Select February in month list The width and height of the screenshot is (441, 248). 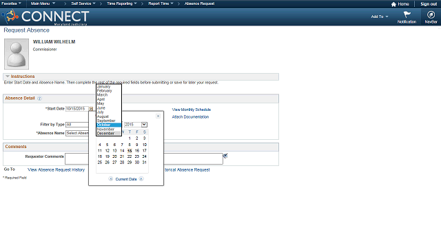[x=109, y=91]
